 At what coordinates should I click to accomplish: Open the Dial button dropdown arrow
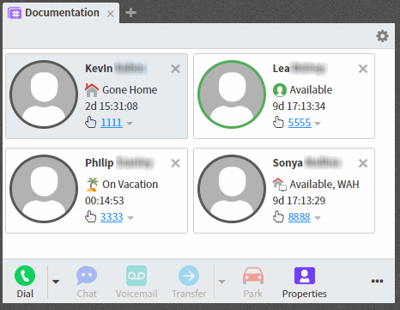click(56, 282)
